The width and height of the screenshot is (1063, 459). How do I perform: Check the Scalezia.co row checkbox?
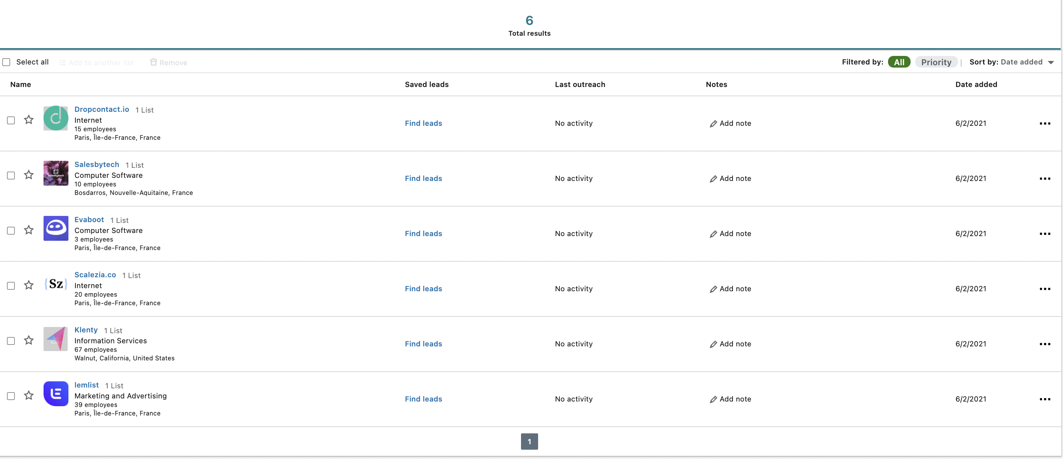pos(11,286)
